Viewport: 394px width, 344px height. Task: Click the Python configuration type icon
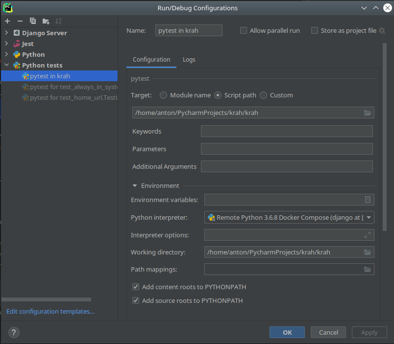click(x=17, y=54)
